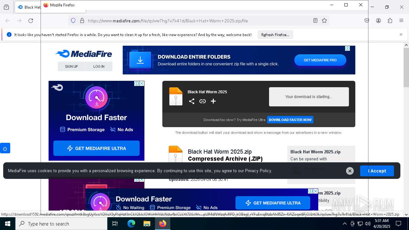Close the left Download Faster ad
409x230 pixels.
[x=142, y=83]
